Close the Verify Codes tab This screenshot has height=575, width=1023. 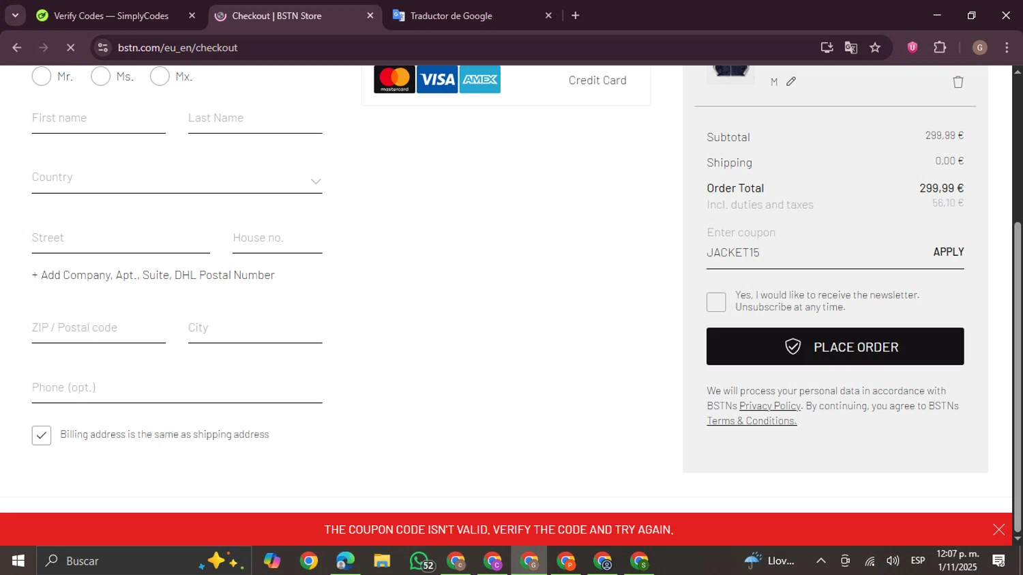[192, 16]
